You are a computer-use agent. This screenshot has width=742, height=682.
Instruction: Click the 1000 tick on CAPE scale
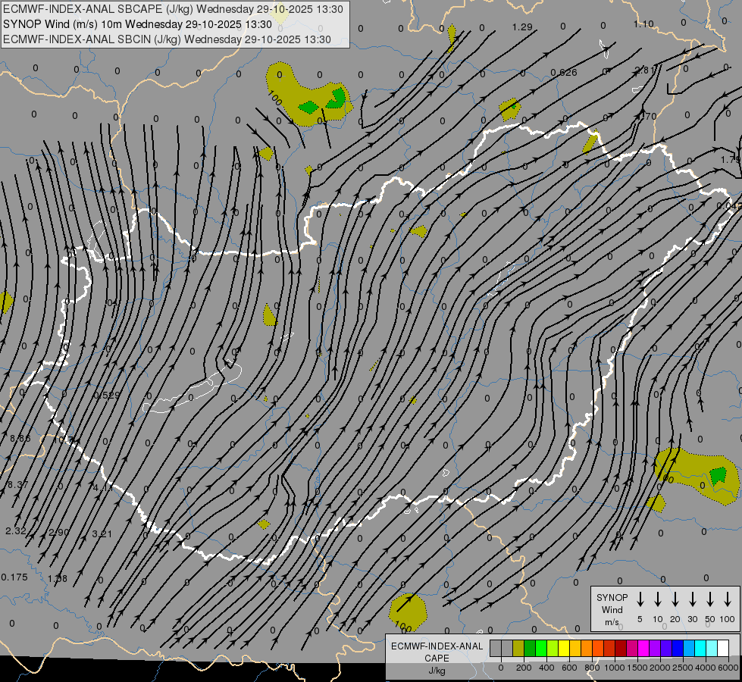(615, 668)
